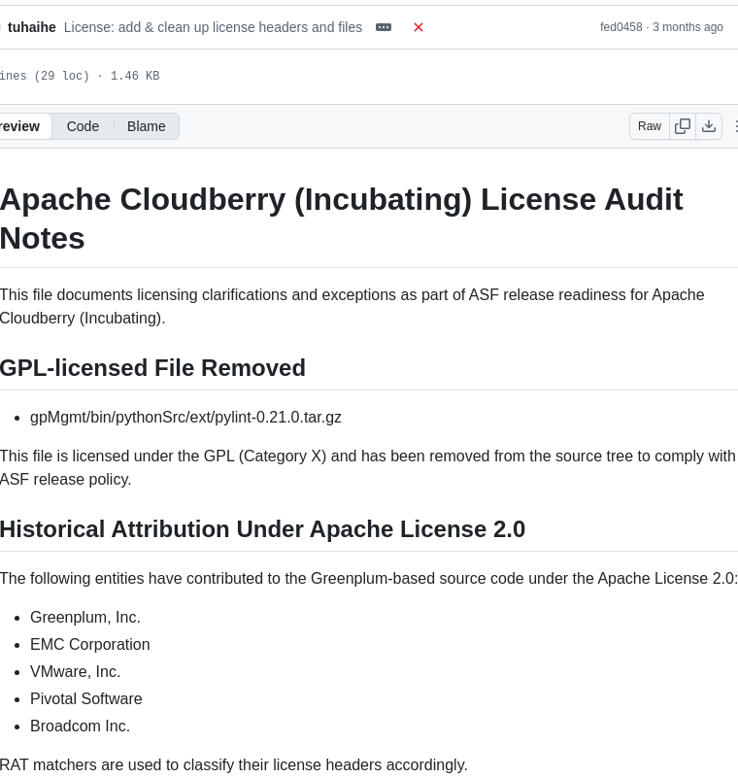Open the commit message ellipsis to expand description

(x=383, y=27)
